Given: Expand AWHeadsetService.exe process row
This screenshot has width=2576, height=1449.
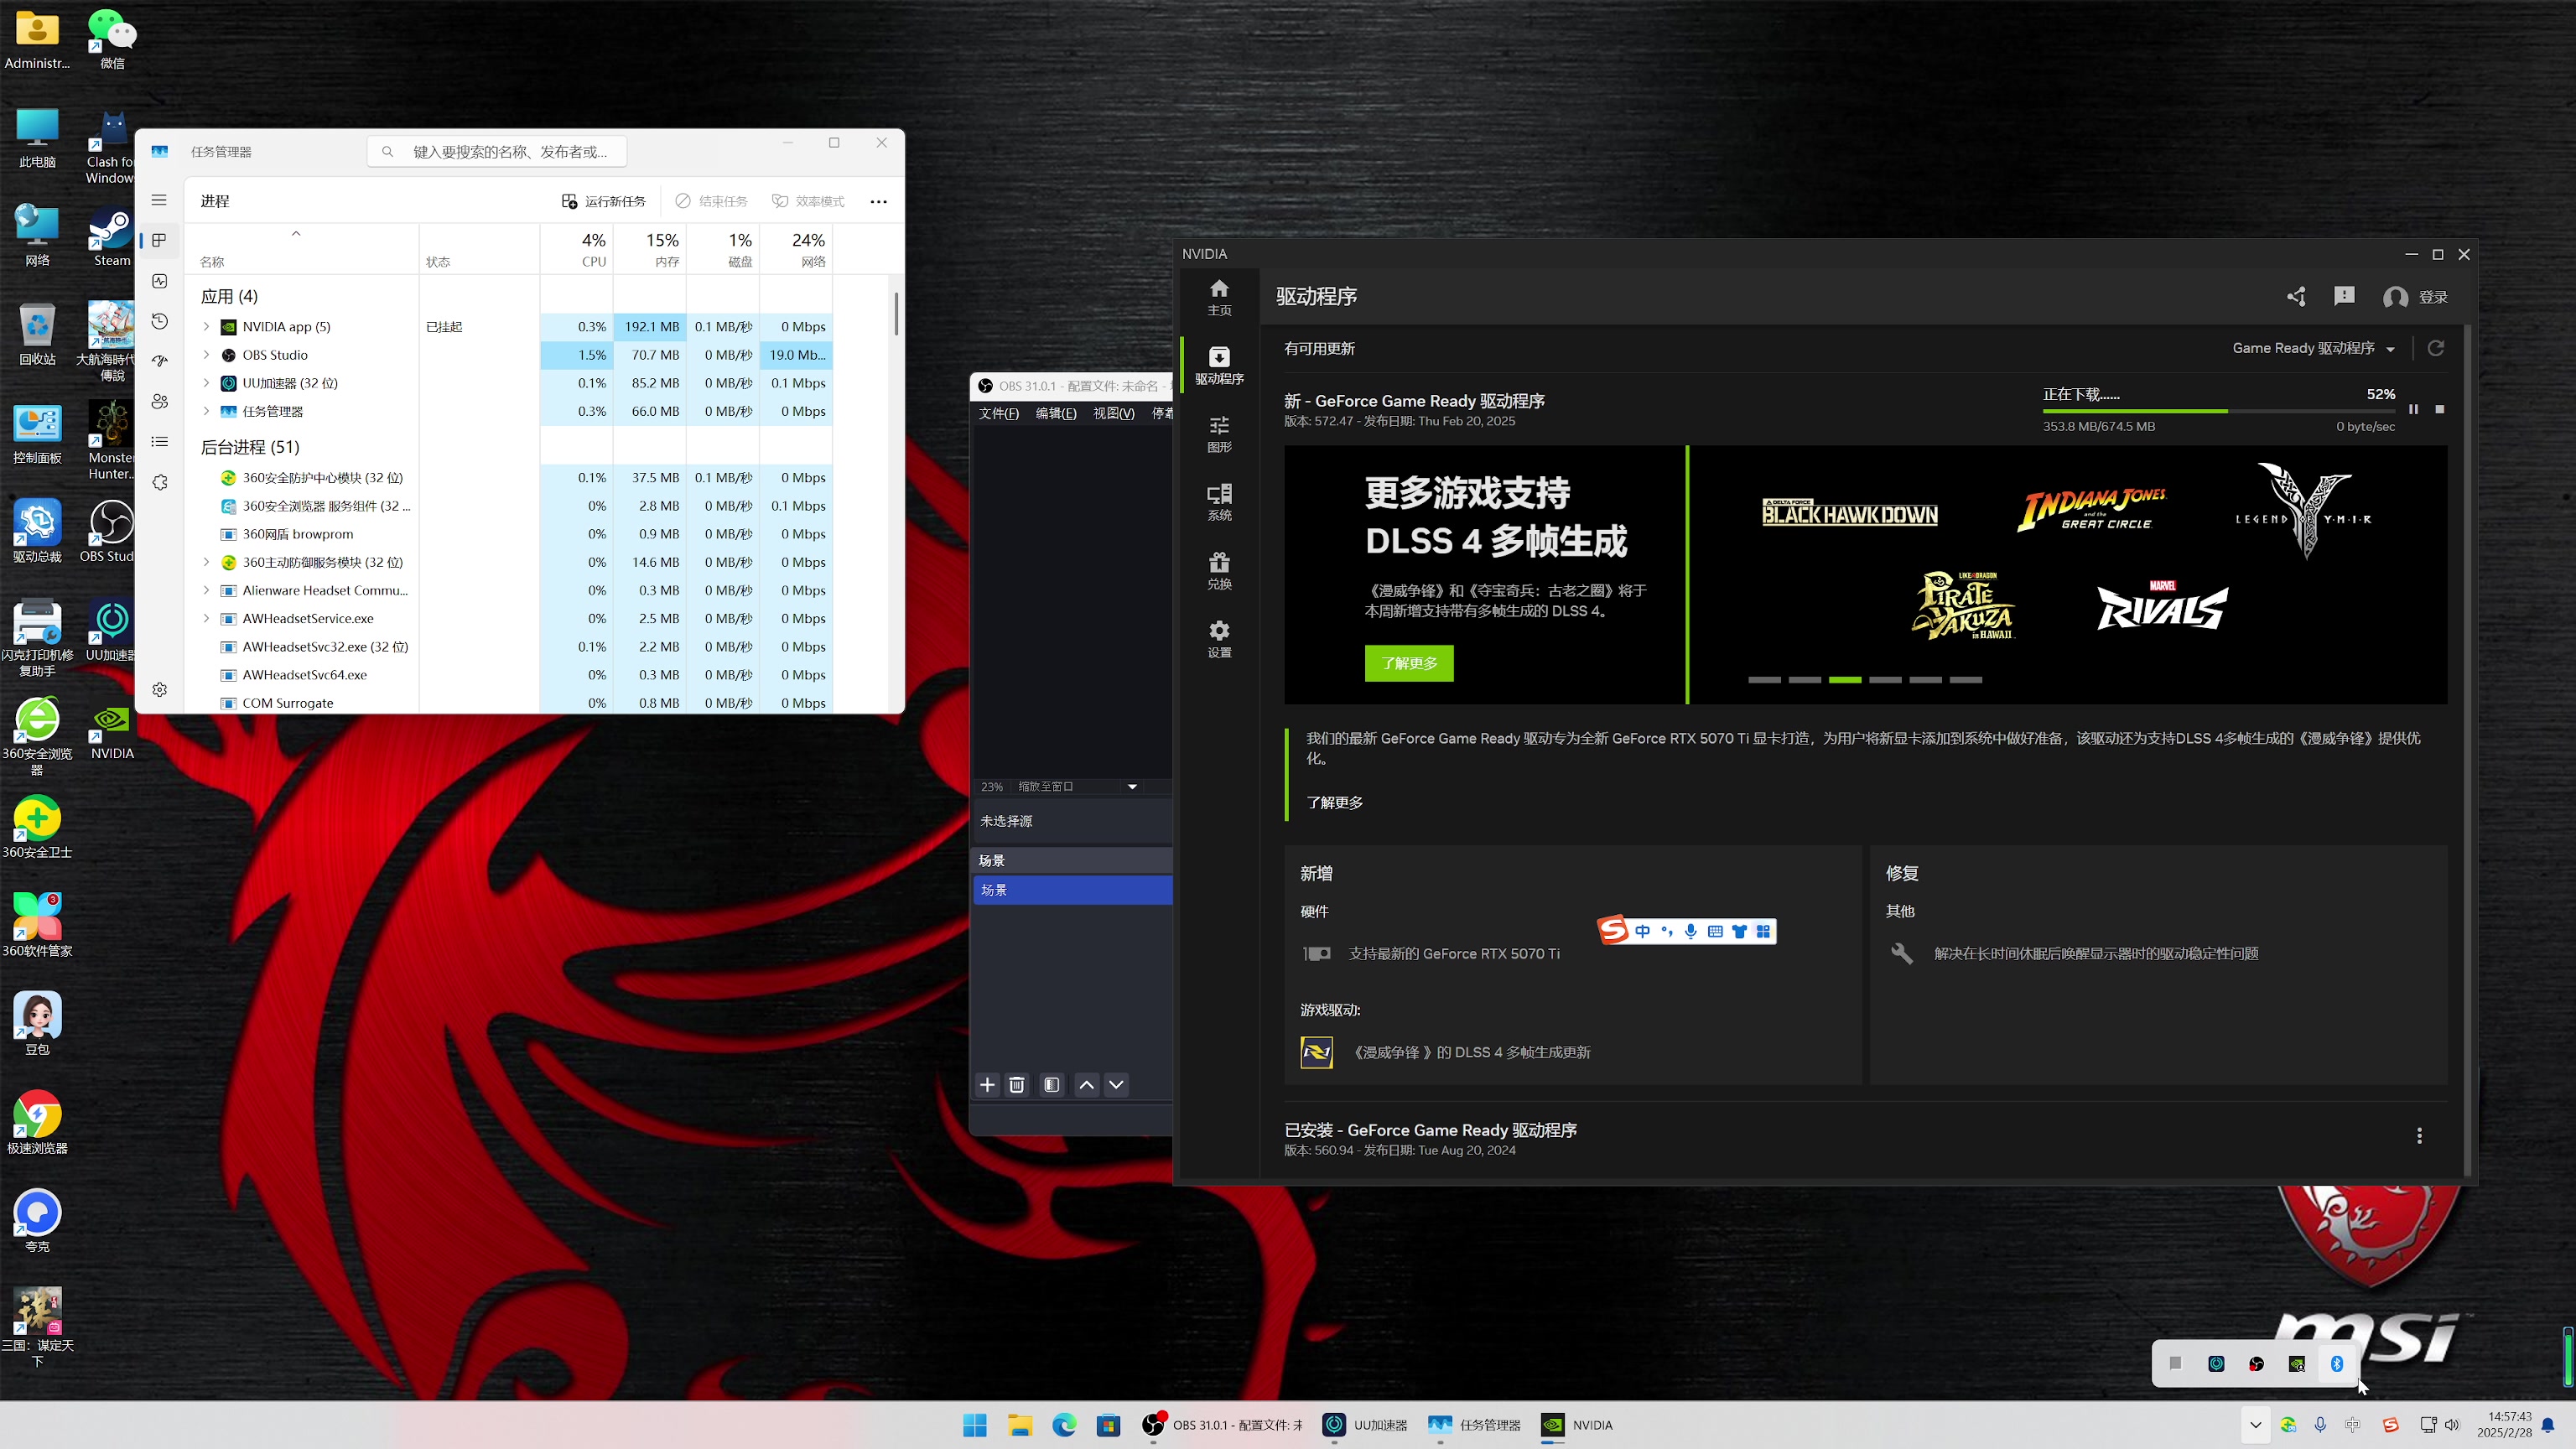Looking at the screenshot, I should click(x=207, y=618).
